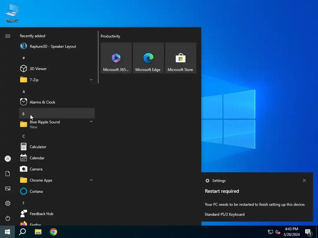This screenshot has width=318, height=238.
Task: Click the 'A' letter header
Action: click(x=57, y=92)
